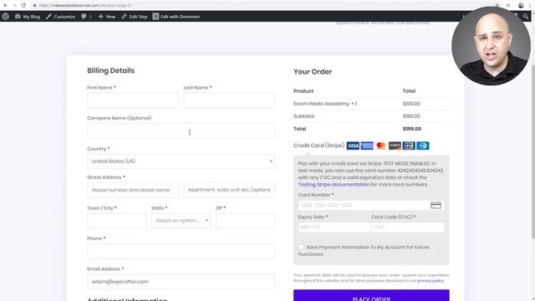Open the Testing Stripe documentation link
Image resolution: width=535 pixels, height=301 pixels.
pos(334,185)
